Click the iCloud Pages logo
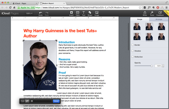This screenshot has width=169, height=109. [10, 13]
